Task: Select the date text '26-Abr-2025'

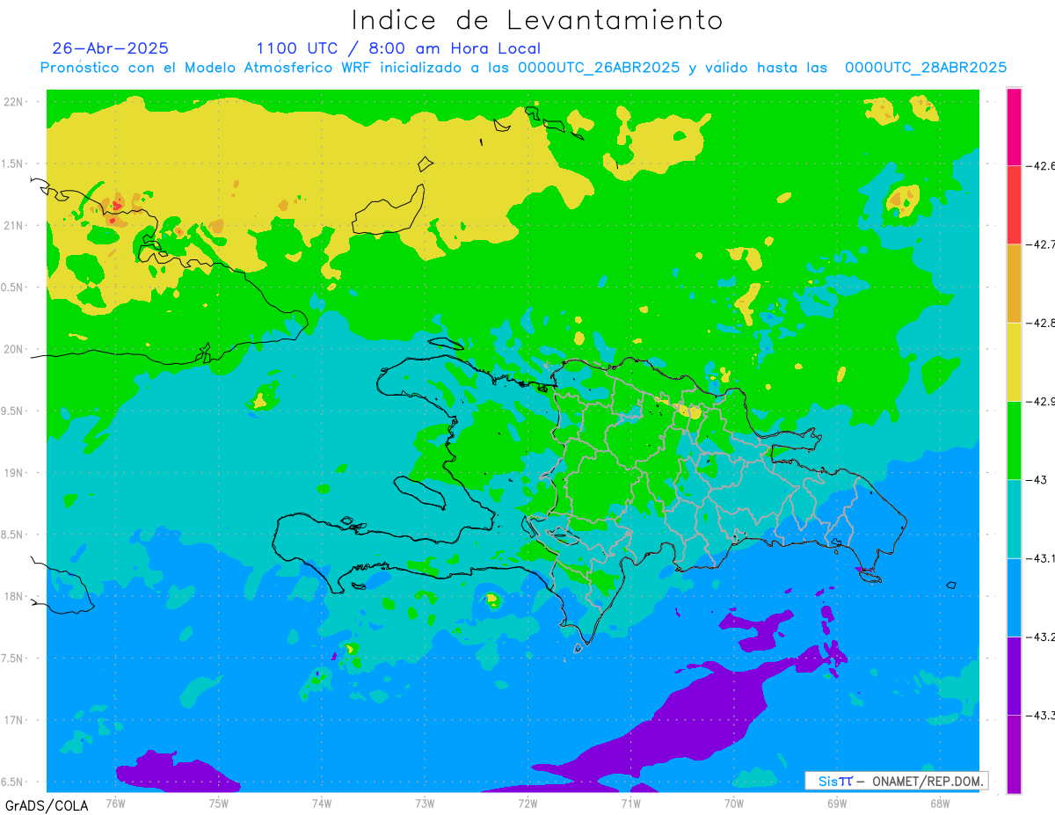Action: (111, 48)
